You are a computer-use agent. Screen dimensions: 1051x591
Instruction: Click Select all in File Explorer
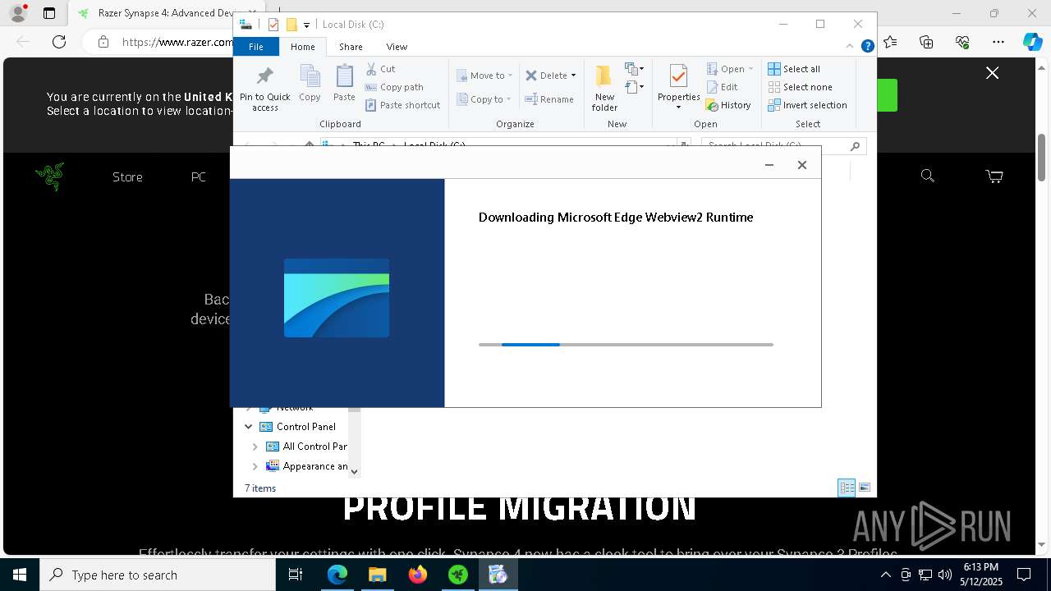point(794,69)
